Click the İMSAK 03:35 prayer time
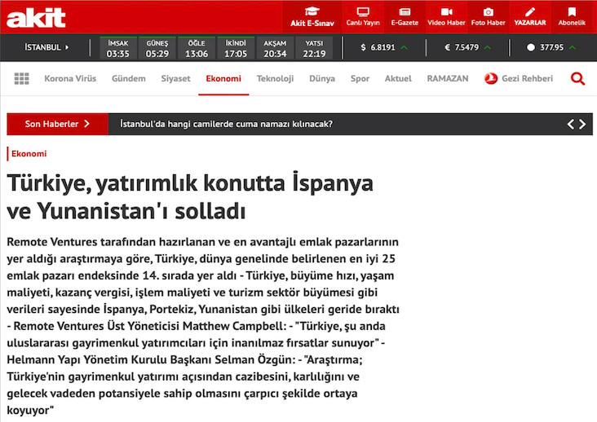Image resolution: width=597 pixels, height=422 pixels. (117, 48)
